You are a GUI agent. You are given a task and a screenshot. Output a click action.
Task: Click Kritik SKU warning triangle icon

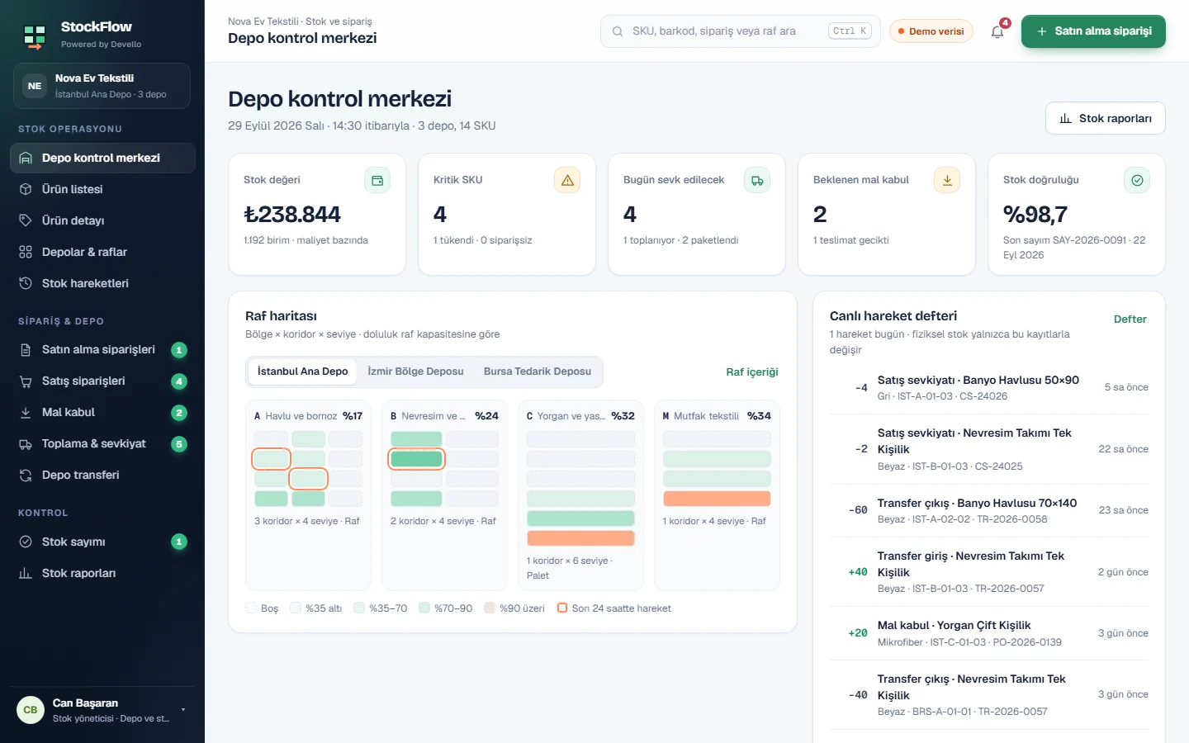(567, 180)
